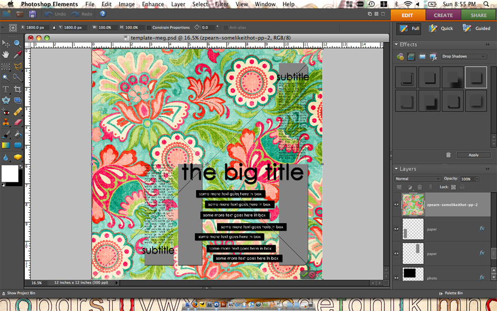
Task: Cancel the transform with the red icon
Action: click(x=312, y=274)
